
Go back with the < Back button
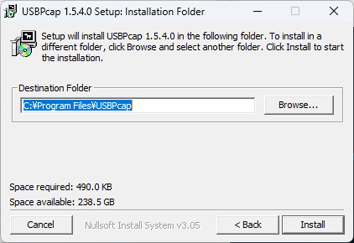tap(247, 225)
